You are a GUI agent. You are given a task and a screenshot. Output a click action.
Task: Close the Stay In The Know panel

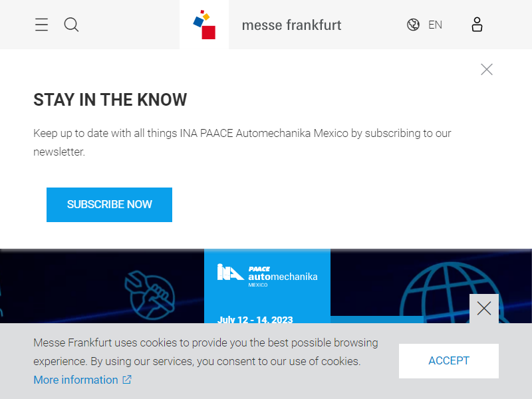pyautogui.click(x=487, y=69)
